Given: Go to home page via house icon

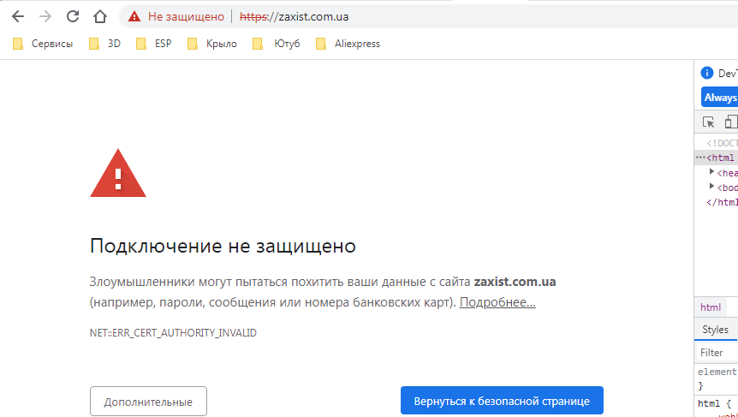Looking at the screenshot, I should pyautogui.click(x=100, y=16).
